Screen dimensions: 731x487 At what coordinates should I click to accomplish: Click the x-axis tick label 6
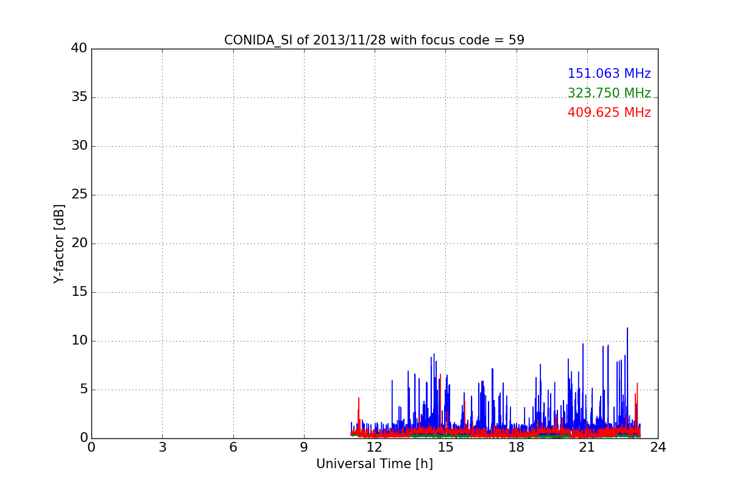pyautogui.click(x=233, y=447)
